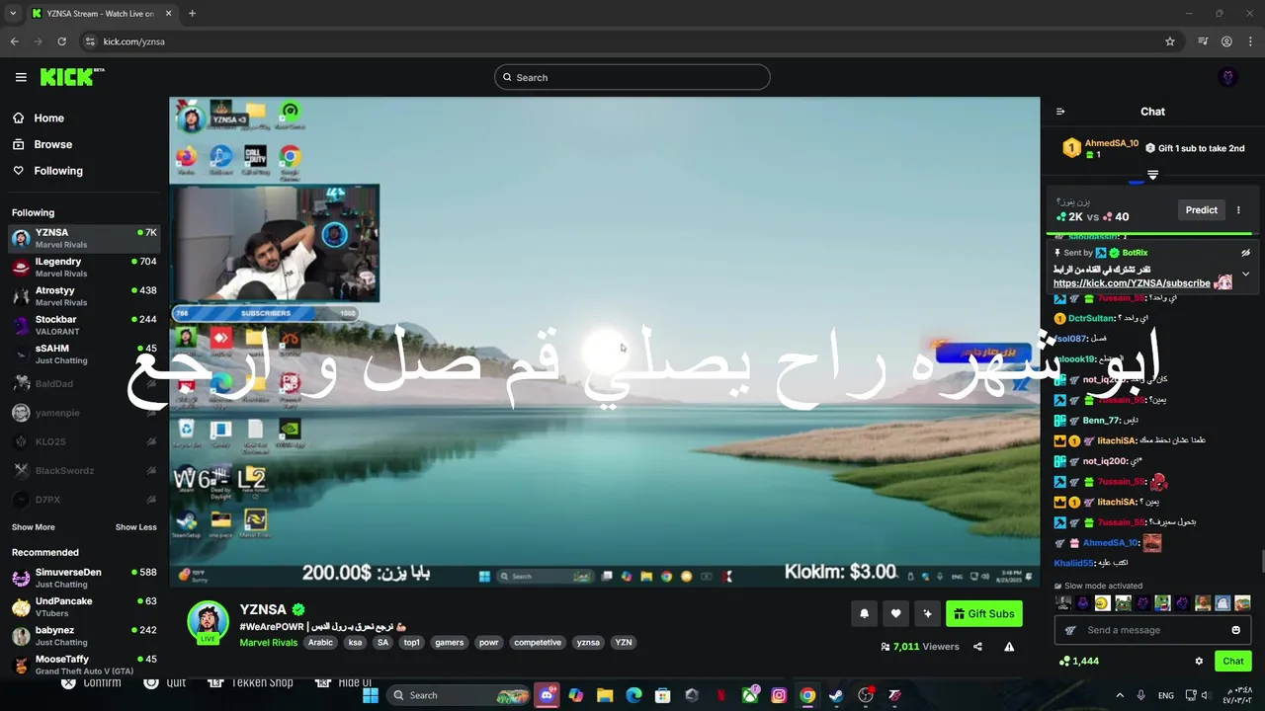
Task: Click the Send a message input
Action: pos(1152,630)
